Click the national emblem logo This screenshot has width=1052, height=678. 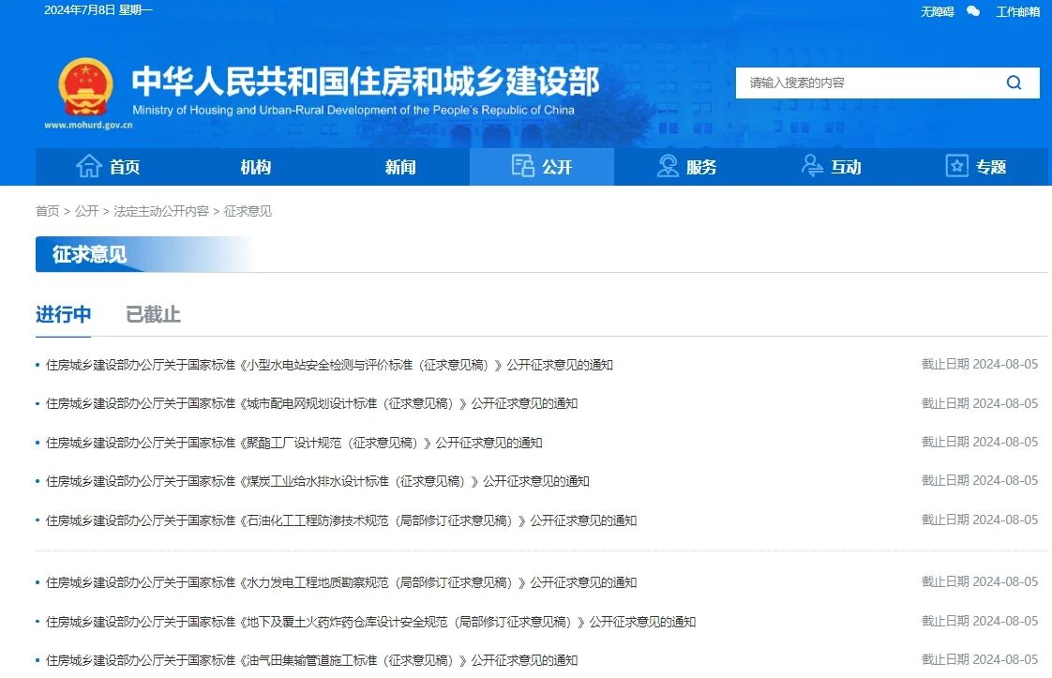tap(85, 86)
